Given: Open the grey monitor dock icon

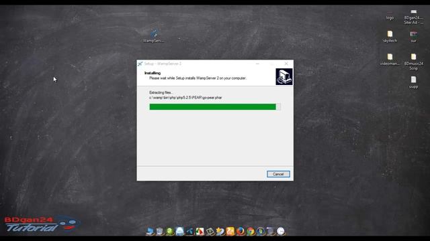Looking at the screenshot, I should coord(270,231).
